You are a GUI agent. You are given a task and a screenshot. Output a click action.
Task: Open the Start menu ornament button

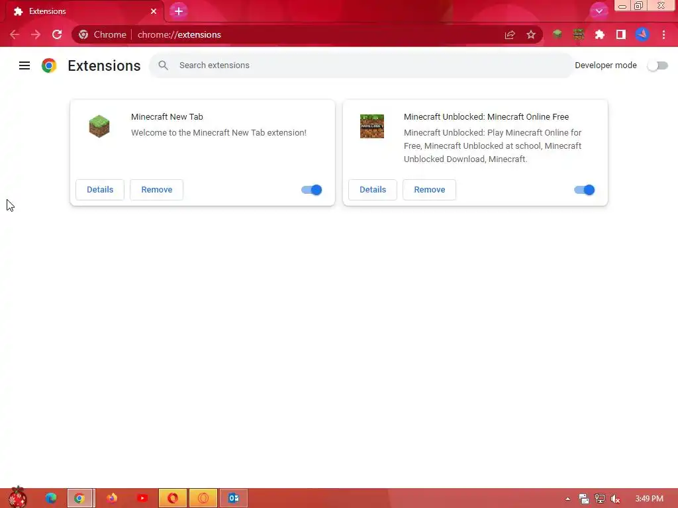tap(18, 497)
